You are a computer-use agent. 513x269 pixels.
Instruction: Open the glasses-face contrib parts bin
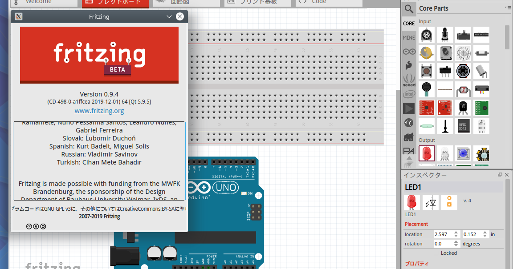[409, 137]
